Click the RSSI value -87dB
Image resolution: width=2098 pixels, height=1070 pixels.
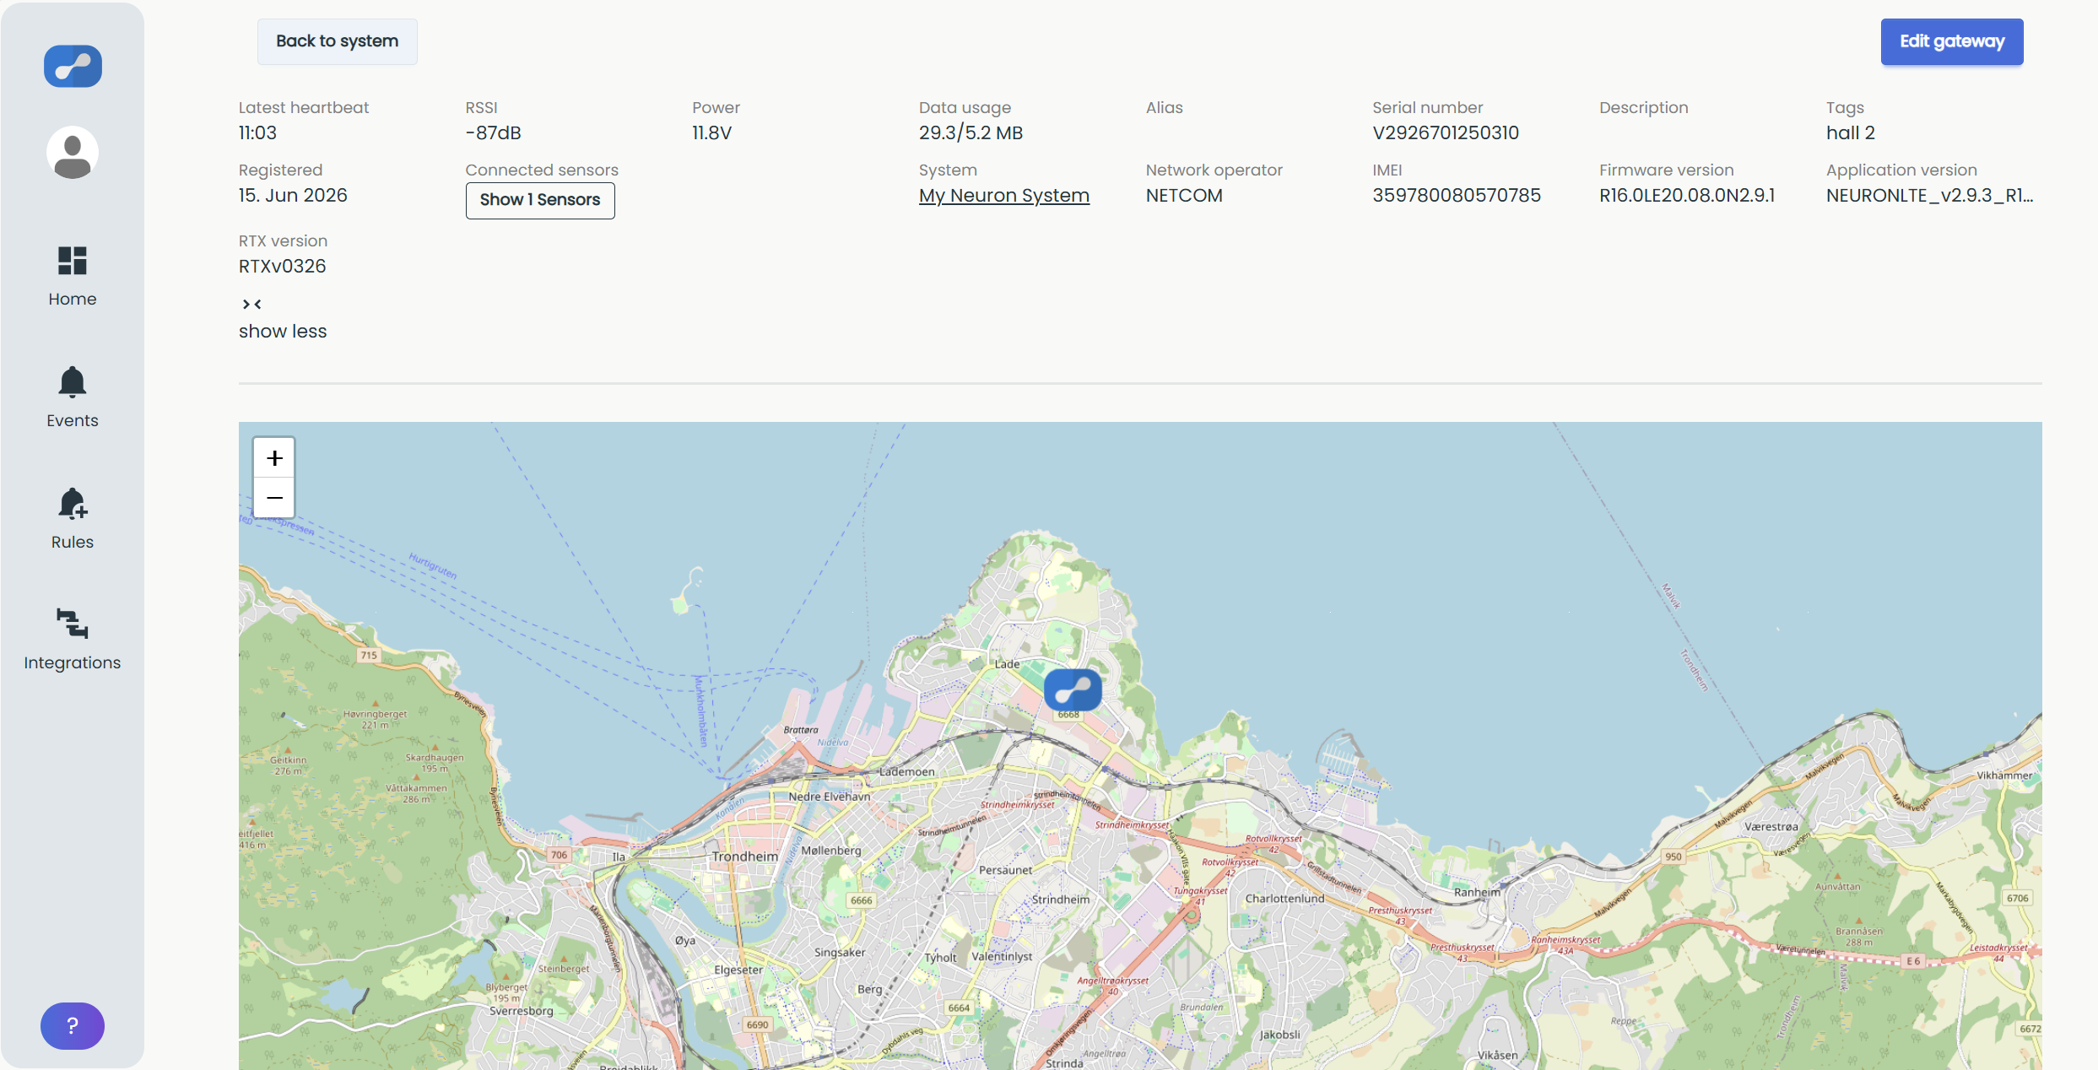click(494, 133)
